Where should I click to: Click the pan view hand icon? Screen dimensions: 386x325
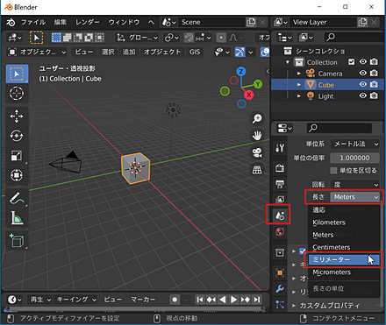click(x=257, y=136)
